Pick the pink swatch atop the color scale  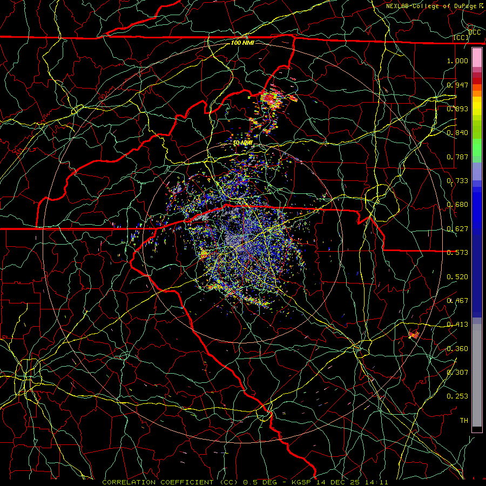click(477, 58)
